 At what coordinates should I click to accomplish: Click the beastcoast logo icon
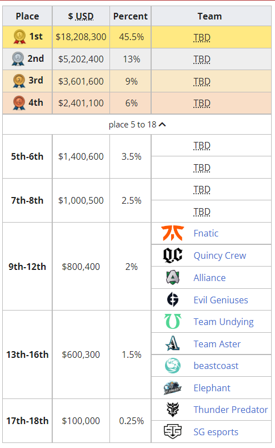pos(173,366)
